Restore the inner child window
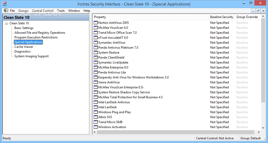The height and width of the screenshot is (143, 268). pyautogui.click(x=258, y=11)
